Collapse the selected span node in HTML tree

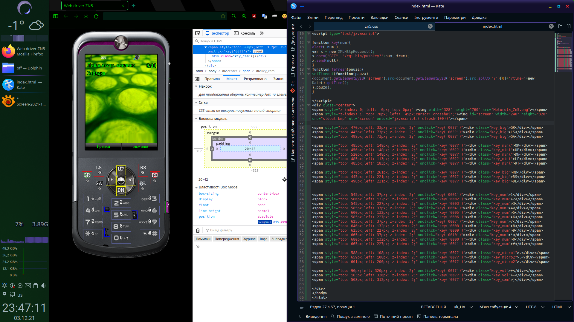point(206,47)
